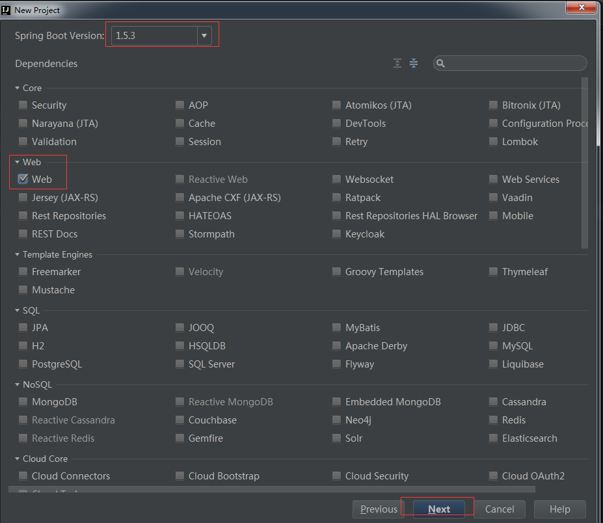Check the MyBatis checkbox
The image size is (603, 523).
tap(336, 327)
